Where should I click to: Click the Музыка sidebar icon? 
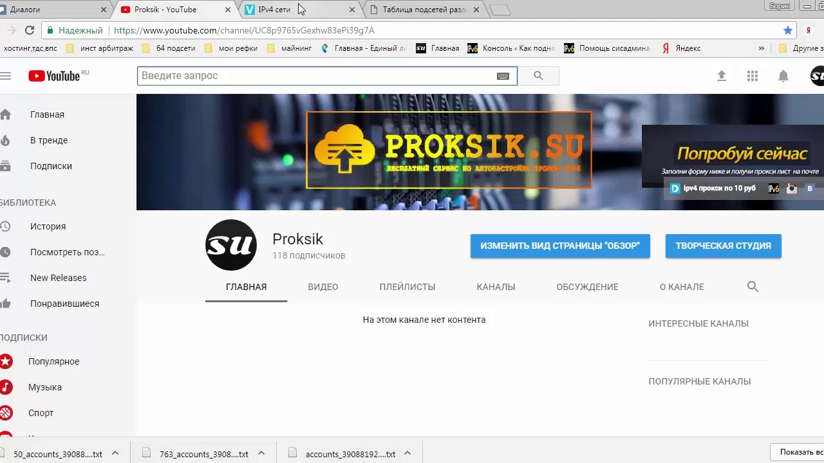tap(6, 387)
